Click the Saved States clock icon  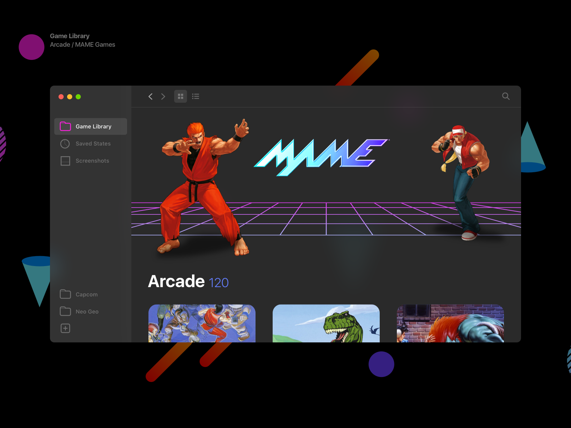(x=65, y=144)
